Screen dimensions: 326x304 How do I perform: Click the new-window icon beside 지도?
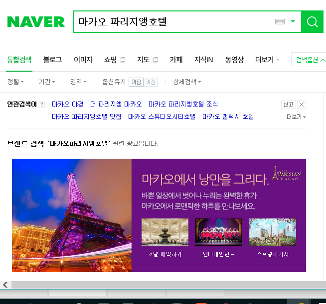point(156,60)
